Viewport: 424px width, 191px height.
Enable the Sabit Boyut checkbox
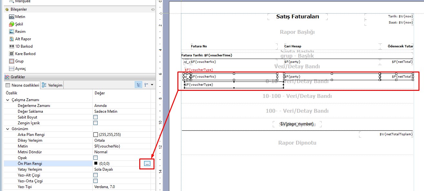[x=95, y=117]
